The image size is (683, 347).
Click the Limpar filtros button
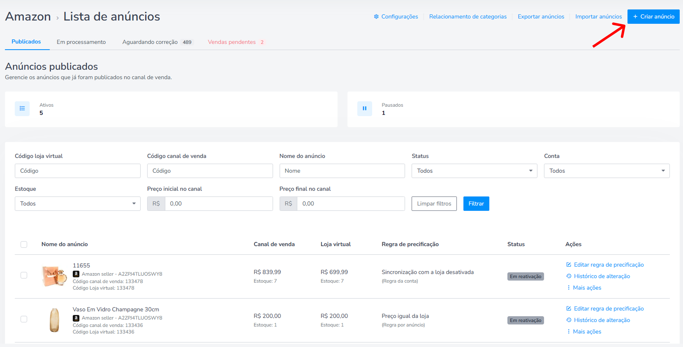click(434, 204)
